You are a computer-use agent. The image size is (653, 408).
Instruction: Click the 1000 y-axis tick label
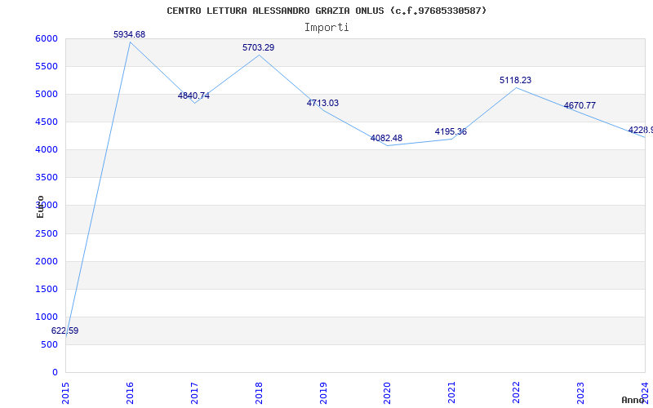pyautogui.click(x=47, y=317)
